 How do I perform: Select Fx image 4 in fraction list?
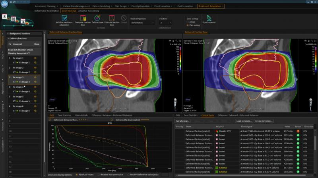click(x=18, y=87)
